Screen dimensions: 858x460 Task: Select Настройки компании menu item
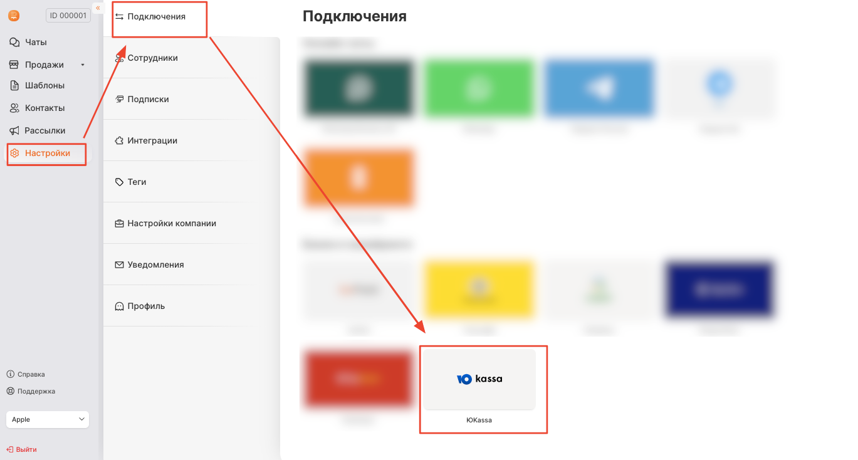pyautogui.click(x=171, y=224)
